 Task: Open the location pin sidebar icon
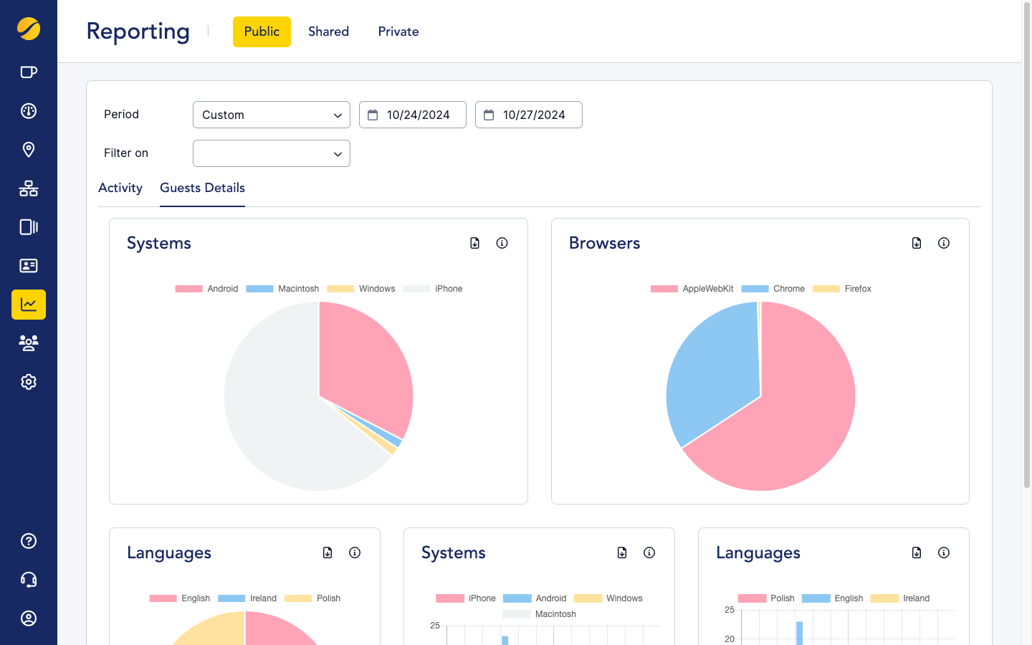[x=29, y=150]
